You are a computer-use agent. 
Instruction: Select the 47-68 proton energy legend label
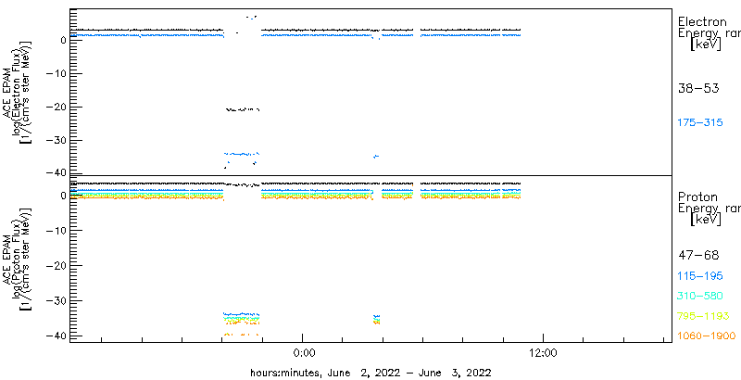pos(698,256)
